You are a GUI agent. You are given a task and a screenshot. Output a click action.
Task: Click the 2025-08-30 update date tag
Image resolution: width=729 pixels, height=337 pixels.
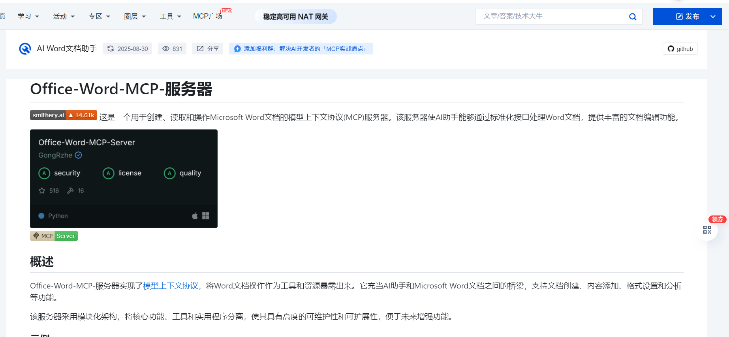pos(128,49)
